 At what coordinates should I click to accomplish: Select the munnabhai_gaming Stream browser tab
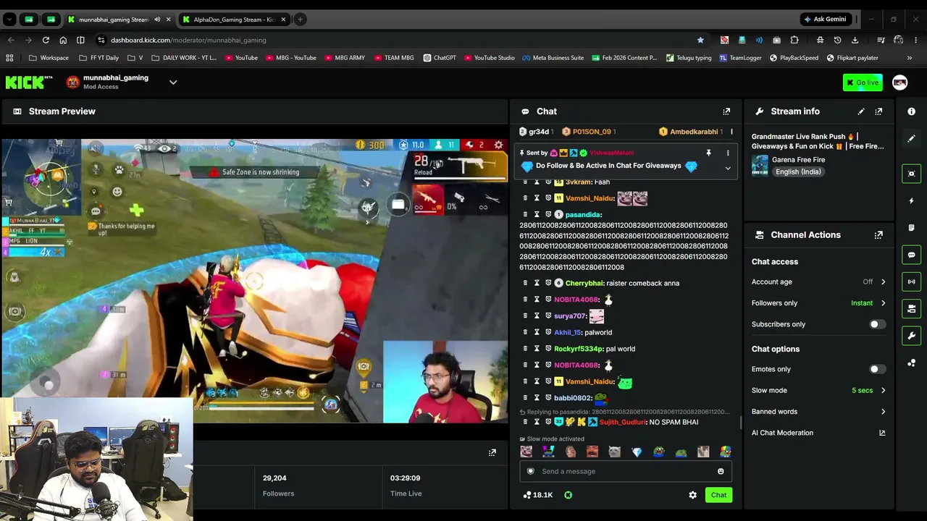119,20
